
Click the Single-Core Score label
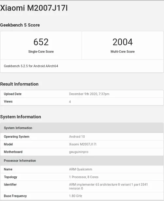41,52
